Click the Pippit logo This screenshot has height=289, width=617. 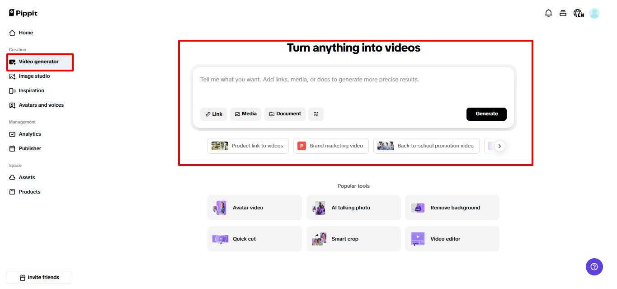click(23, 13)
